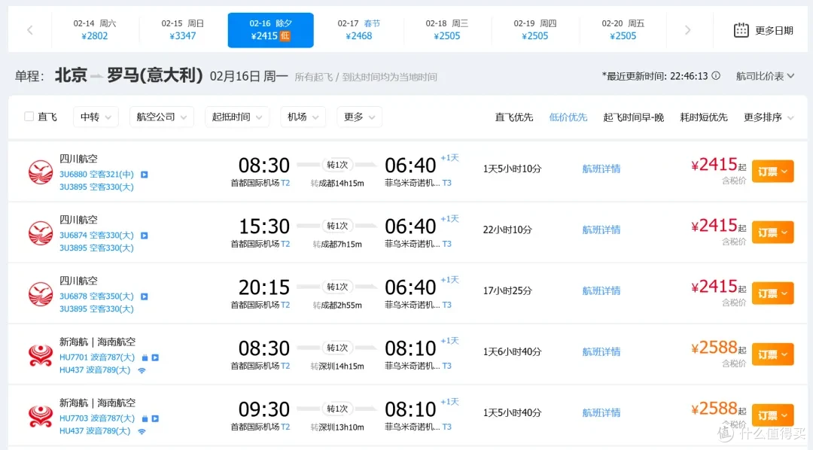The image size is (813, 450).
Task: Go to later dates with right arrow
Action: tap(687, 30)
